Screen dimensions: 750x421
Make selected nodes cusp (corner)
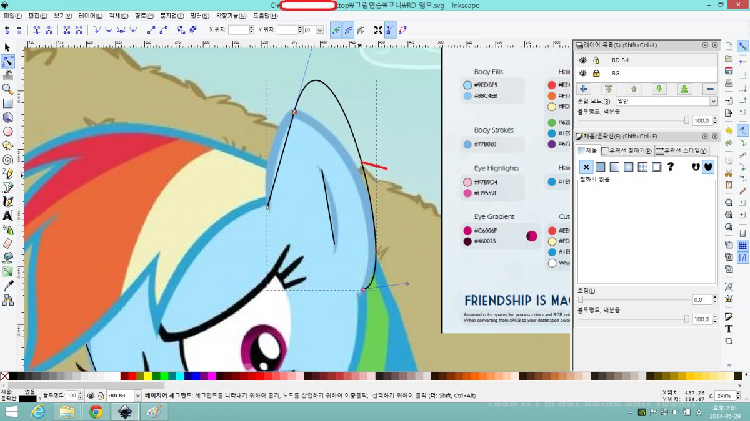click(97, 29)
